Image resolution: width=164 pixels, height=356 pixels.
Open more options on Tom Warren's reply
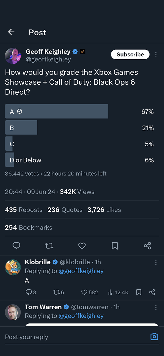156,308
